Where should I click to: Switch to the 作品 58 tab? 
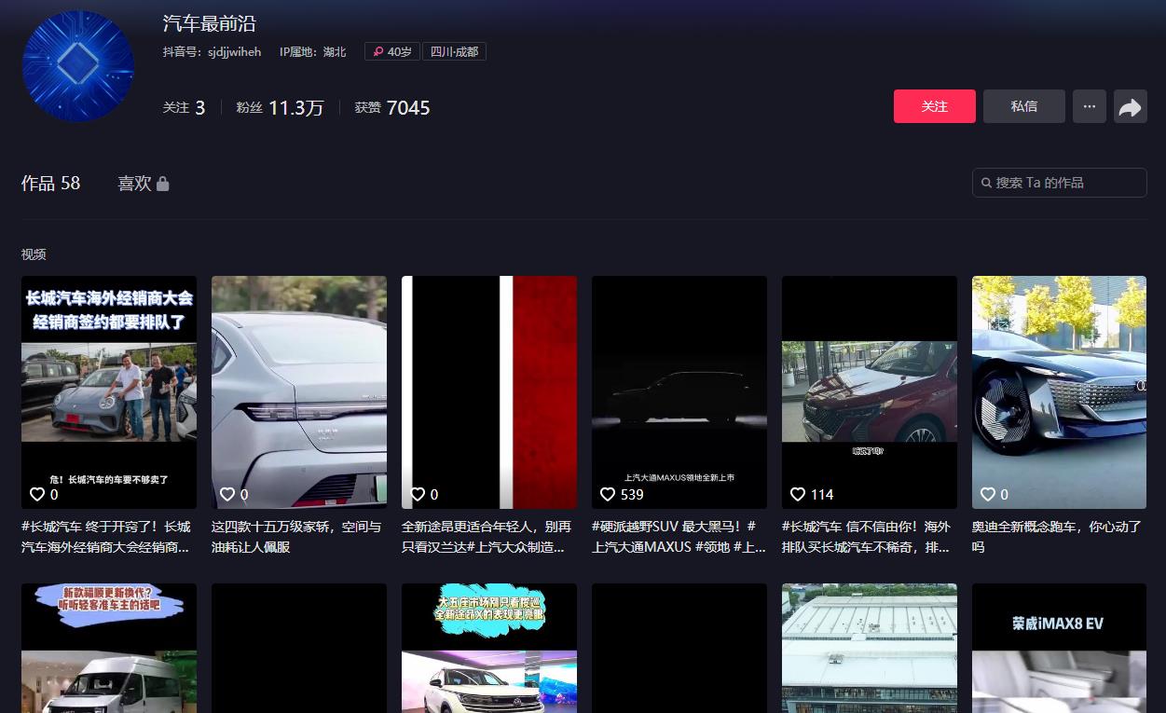click(x=51, y=183)
